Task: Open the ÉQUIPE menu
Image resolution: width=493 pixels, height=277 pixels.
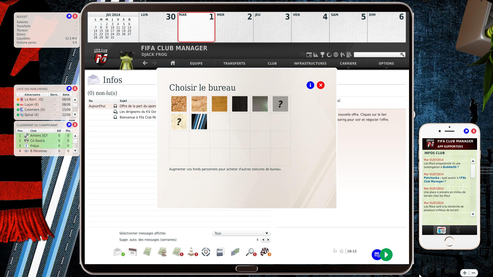Action: click(196, 63)
